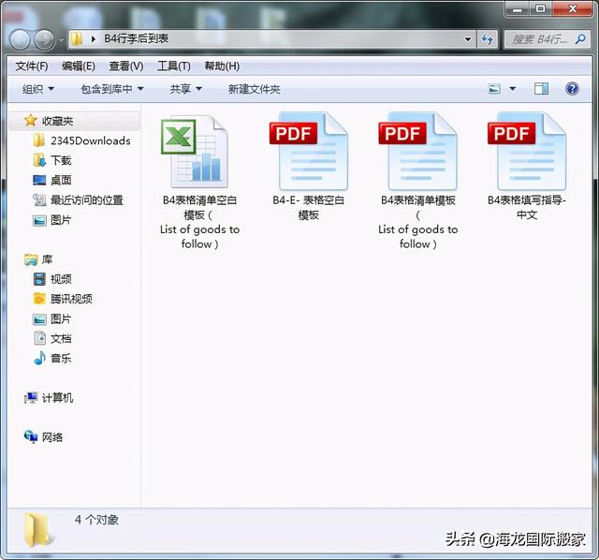Screen dimensions: 599x560
Task: Open the 工具(T) menu
Action: click(x=173, y=66)
